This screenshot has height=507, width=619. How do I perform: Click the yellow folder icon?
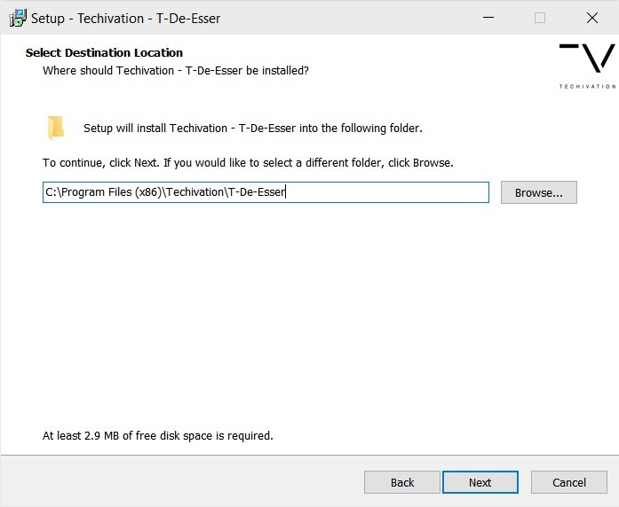pos(56,128)
